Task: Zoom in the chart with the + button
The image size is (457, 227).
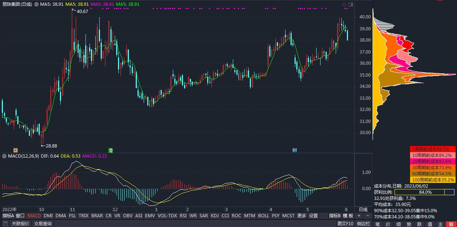Action: coord(359,216)
